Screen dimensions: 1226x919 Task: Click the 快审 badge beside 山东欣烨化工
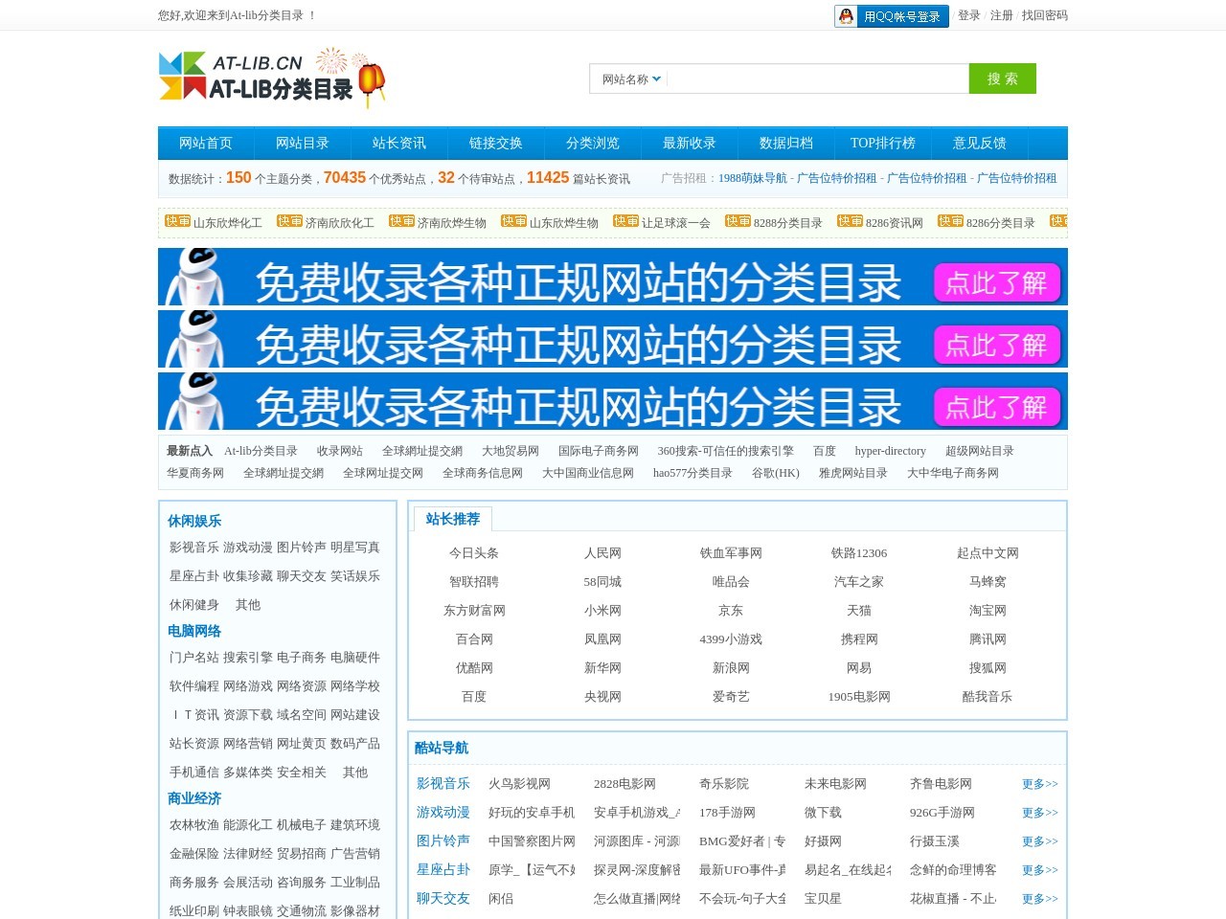[178, 221]
